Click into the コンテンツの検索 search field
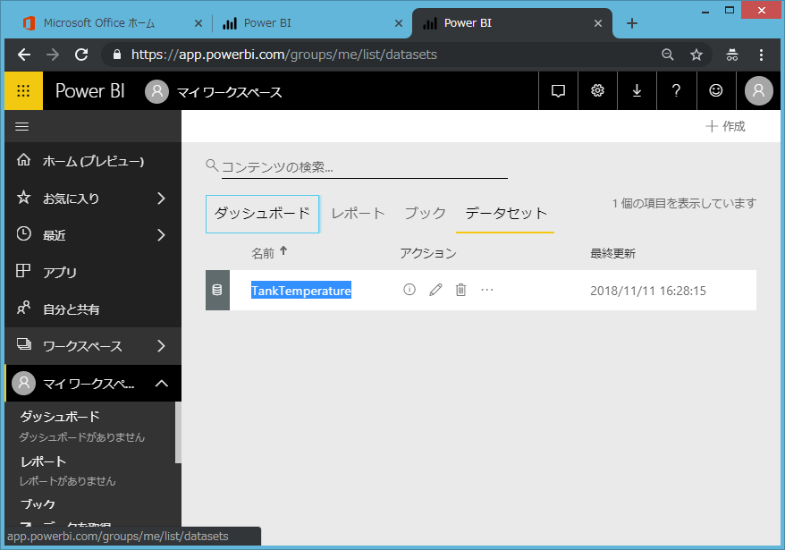The image size is (785, 550). click(365, 167)
